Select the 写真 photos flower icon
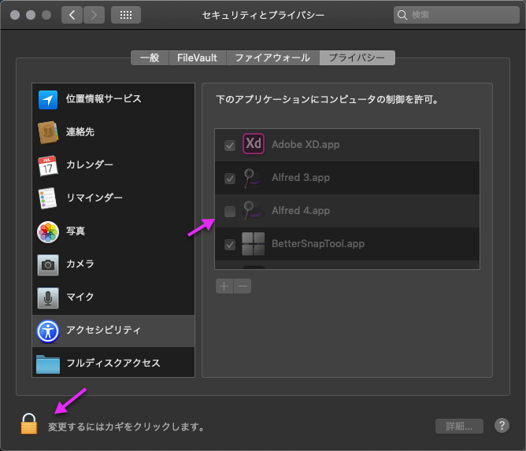Screen dimensions: 526x451 (48, 231)
